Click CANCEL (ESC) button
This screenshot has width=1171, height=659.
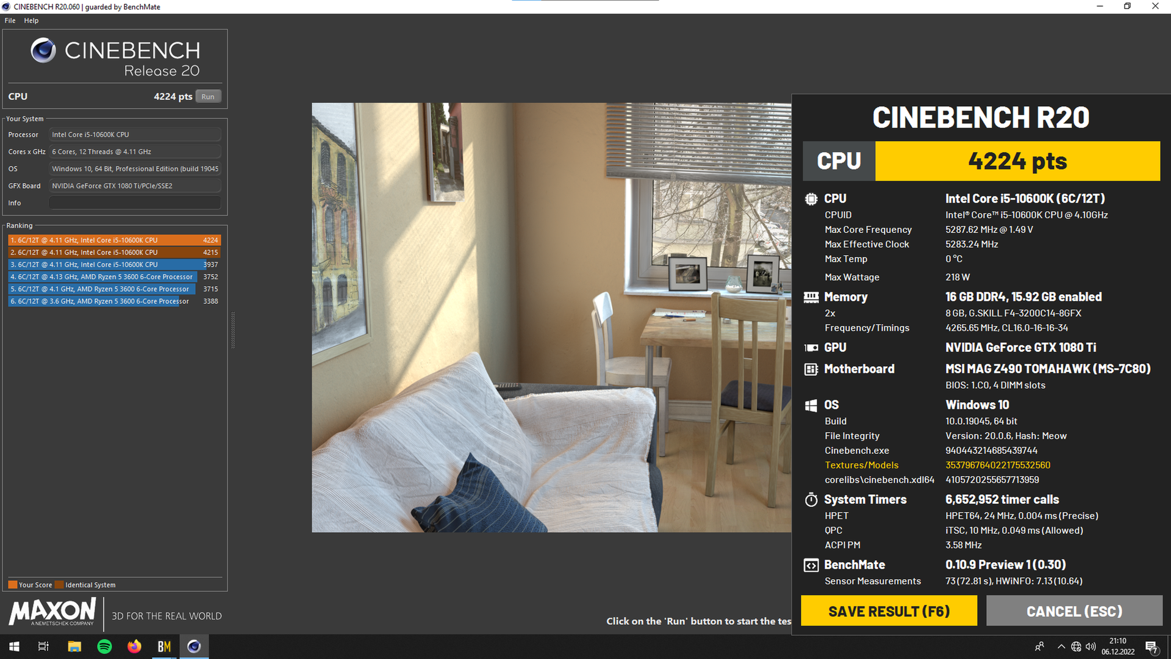1074,611
